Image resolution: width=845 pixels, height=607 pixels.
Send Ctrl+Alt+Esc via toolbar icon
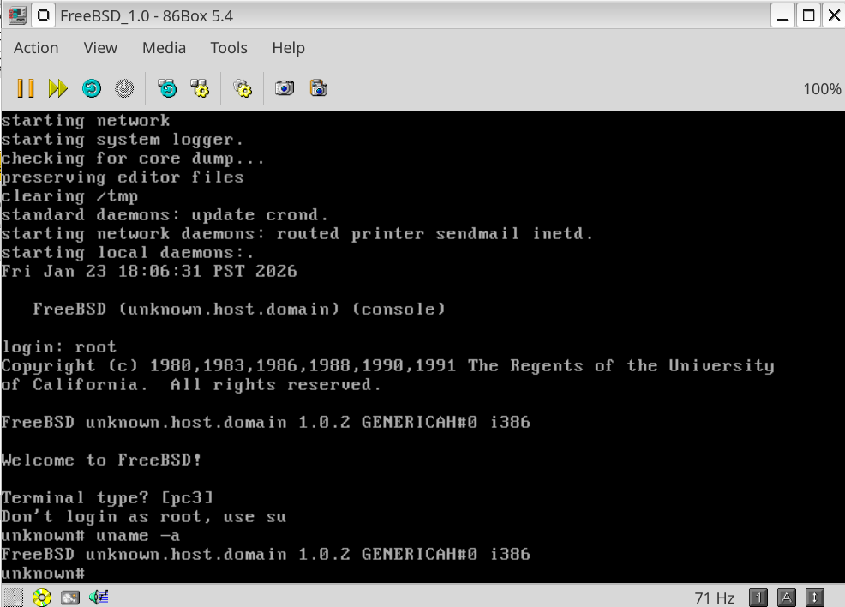coord(200,88)
